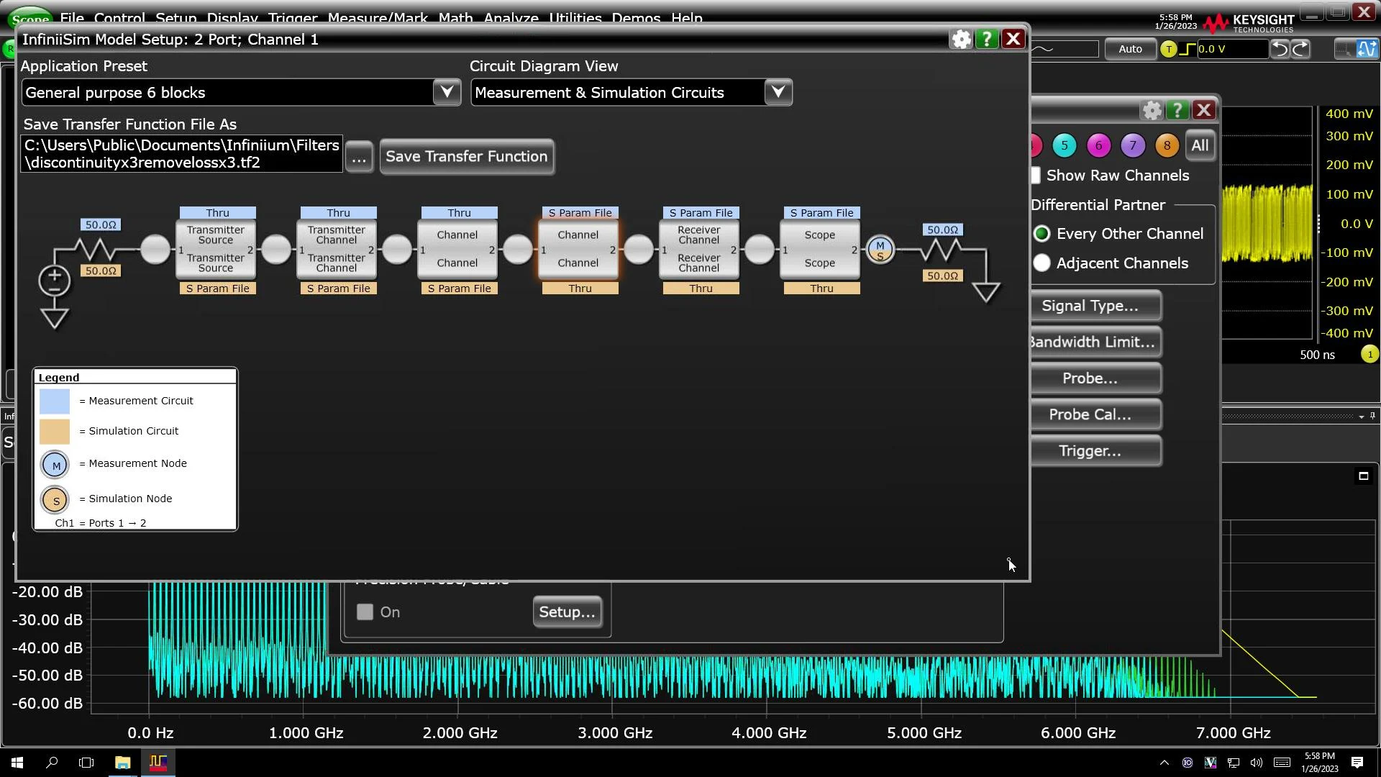Open the Utilities menu

click(x=575, y=19)
